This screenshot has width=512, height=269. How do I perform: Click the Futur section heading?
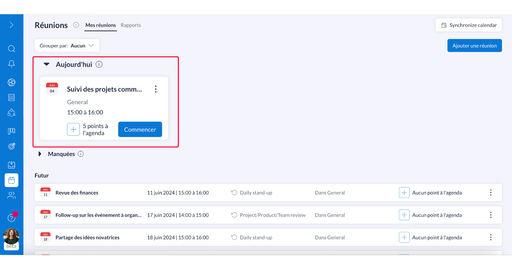[42, 175]
